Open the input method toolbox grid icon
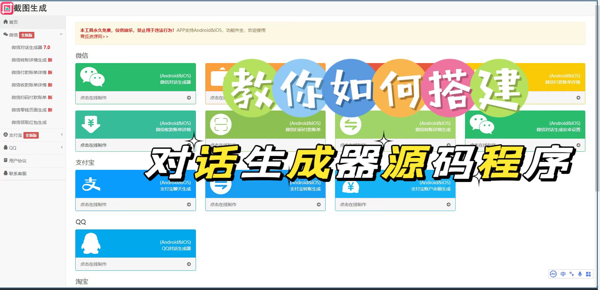This screenshot has width=600, height=290. tap(588, 274)
